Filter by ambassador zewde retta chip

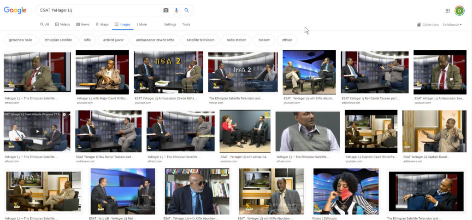[155, 40]
